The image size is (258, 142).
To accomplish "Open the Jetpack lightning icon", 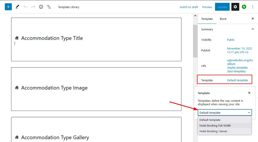I will point(244,7).
